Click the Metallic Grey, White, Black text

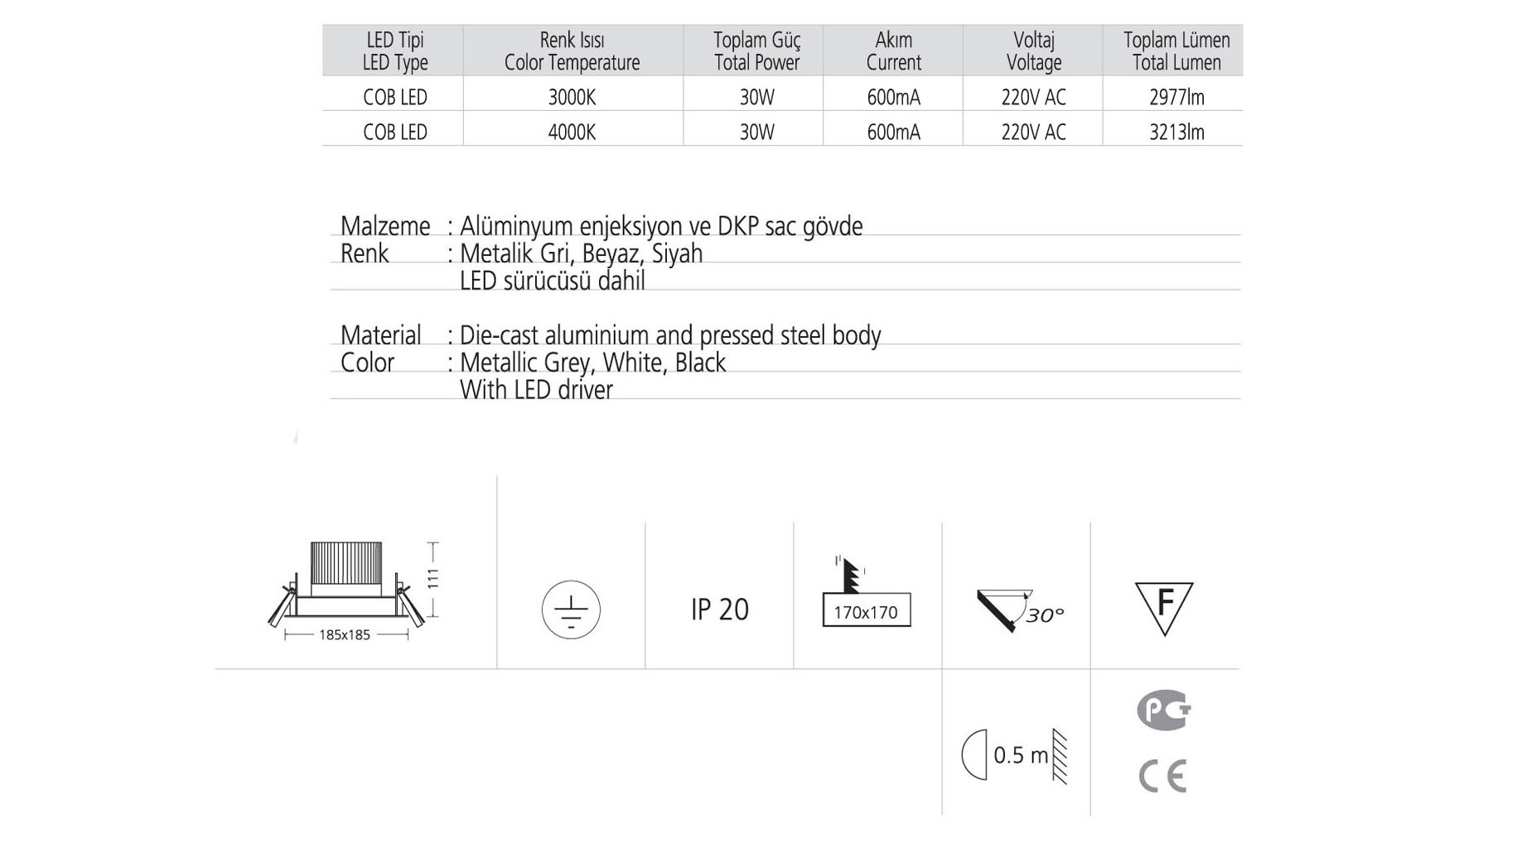592,363
